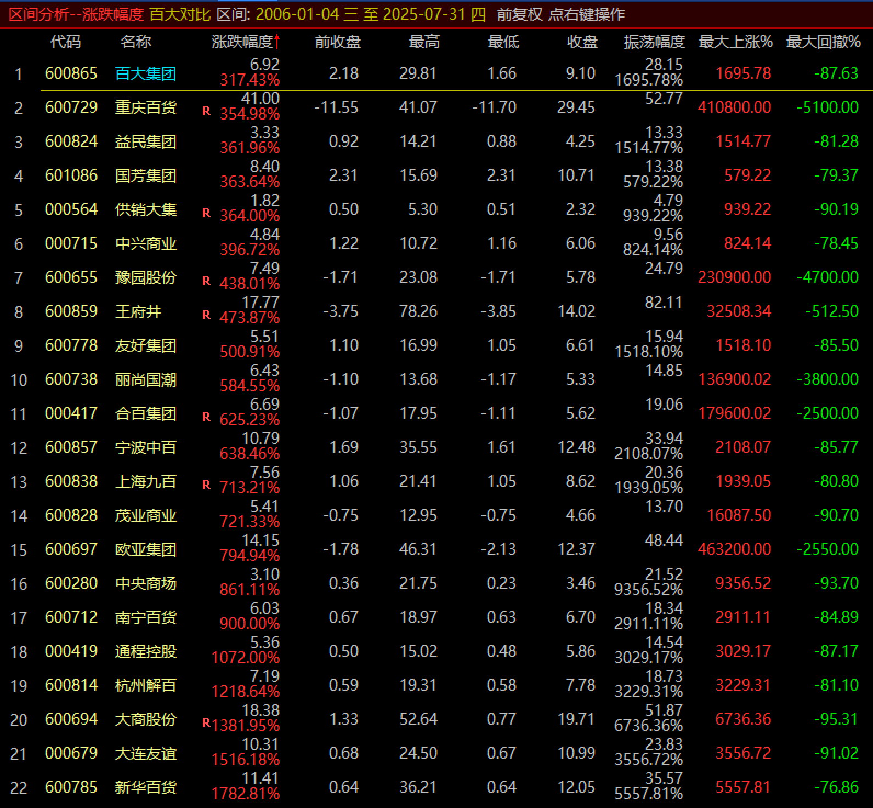Image resolution: width=873 pixels, height=808 pixels.
Task: Select stock name 重庆百货
Action: [x=146, y=107]
